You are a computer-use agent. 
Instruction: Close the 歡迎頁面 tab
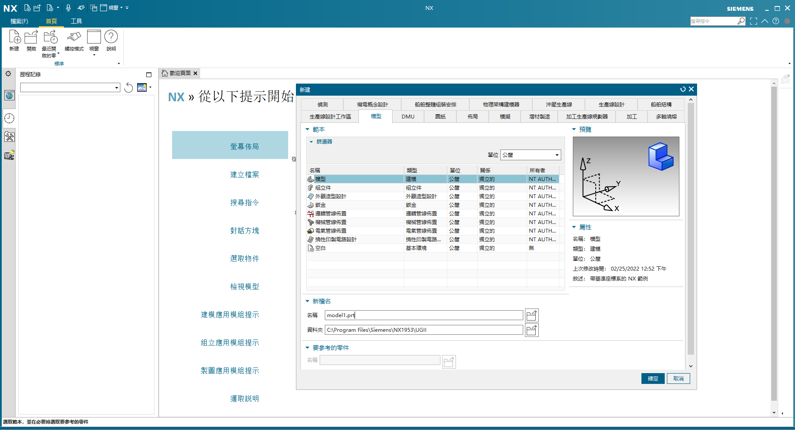195,73
